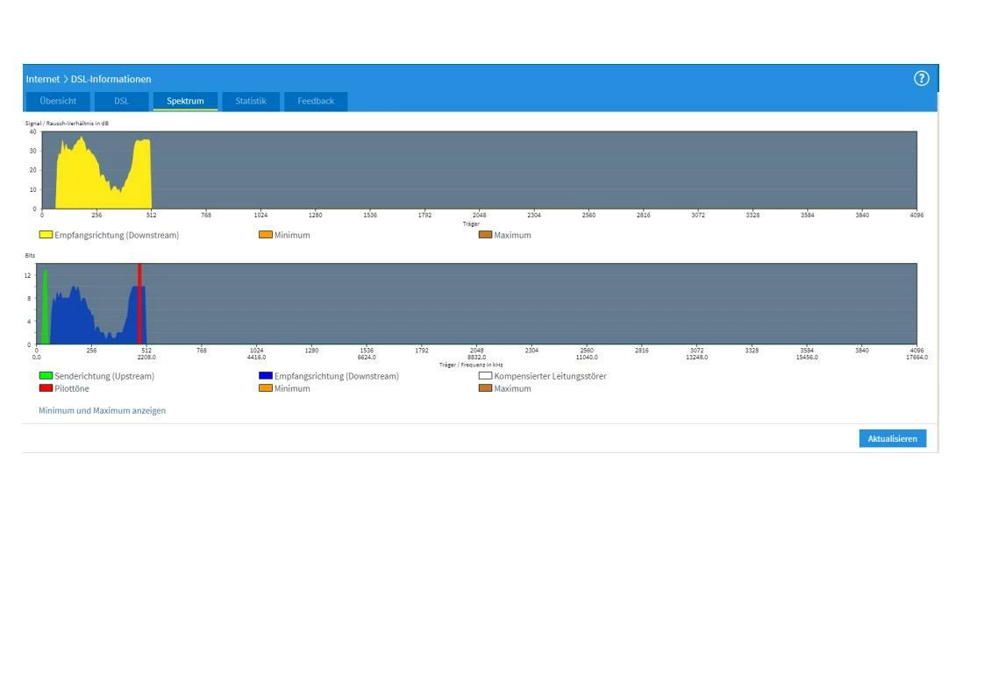
Task: Click the green upstream bar in bits chart
Action: point(46,308)
